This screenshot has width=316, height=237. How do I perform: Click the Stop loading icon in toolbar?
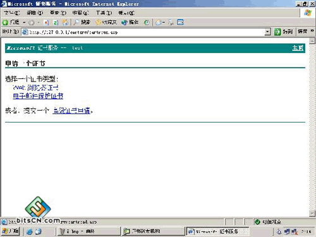(x=46, y=22)
